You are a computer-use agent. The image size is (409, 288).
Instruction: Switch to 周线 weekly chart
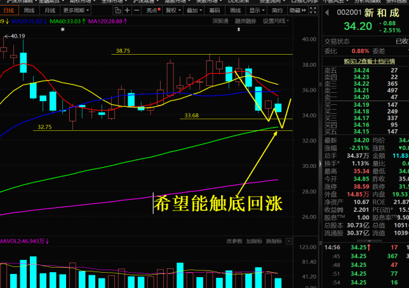click(29, 10)
